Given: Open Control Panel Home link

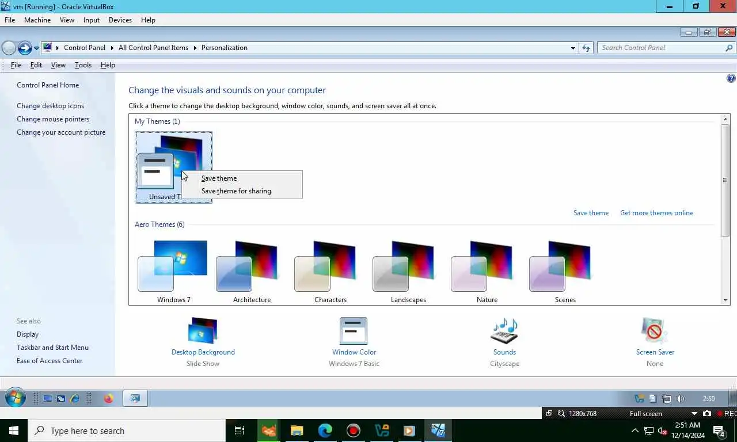Looking at the screenshot, I should [x=48, y=85].
